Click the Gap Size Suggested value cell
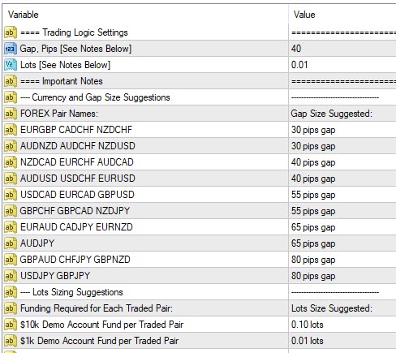 342,114
